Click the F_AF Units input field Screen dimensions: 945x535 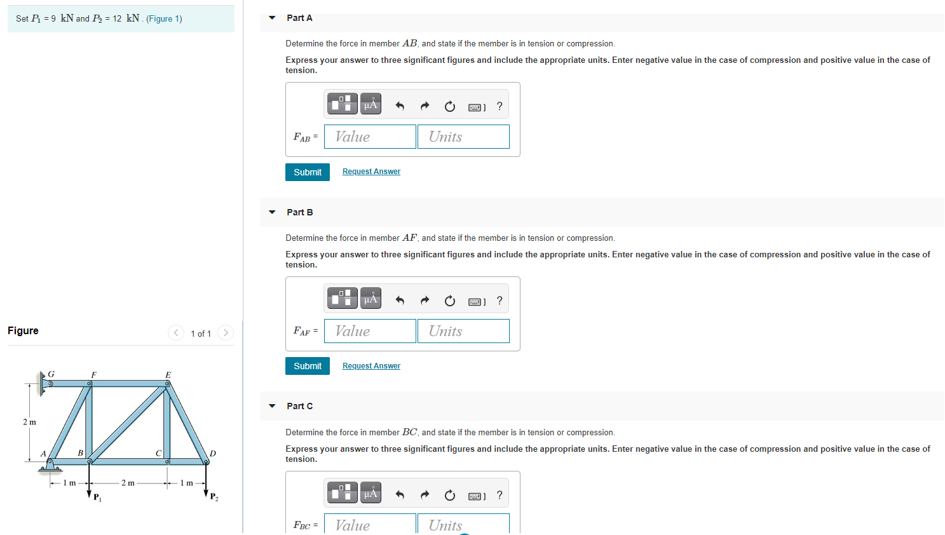(x=463, y=331)
